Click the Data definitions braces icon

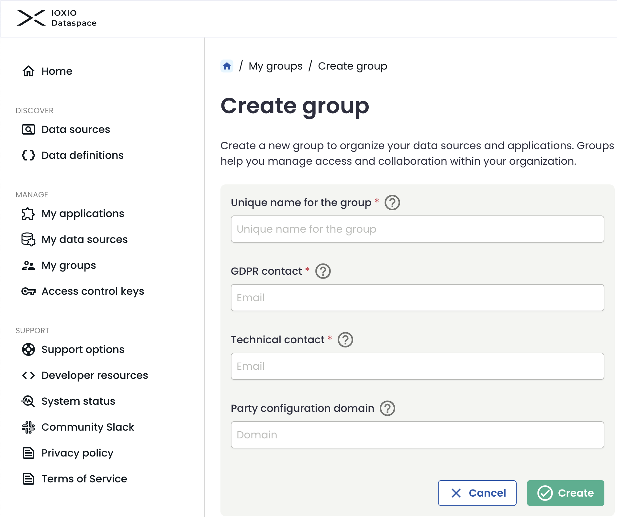pos(28,155)
